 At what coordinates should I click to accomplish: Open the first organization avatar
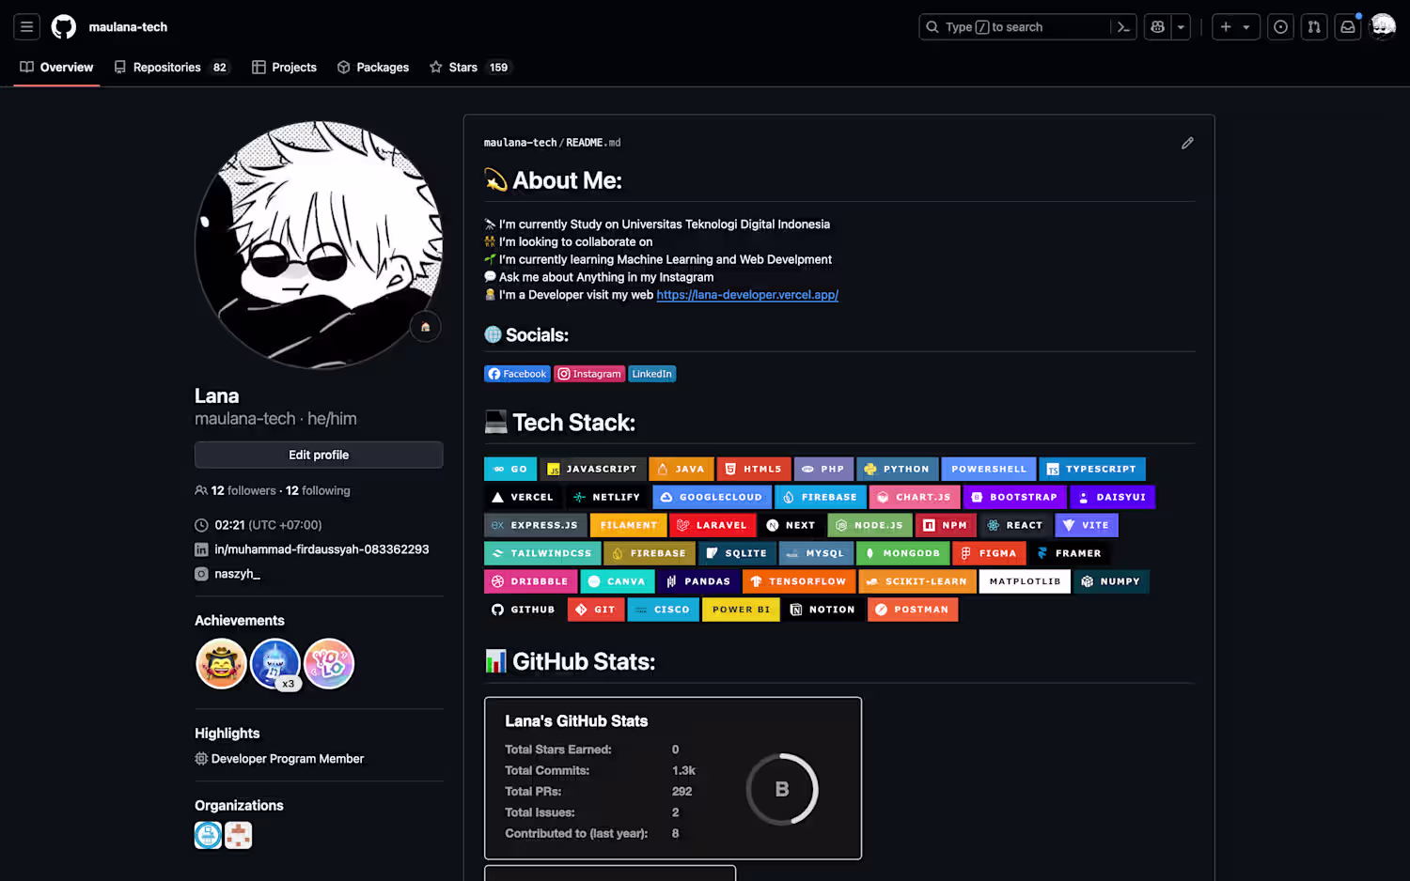point(208,835)
